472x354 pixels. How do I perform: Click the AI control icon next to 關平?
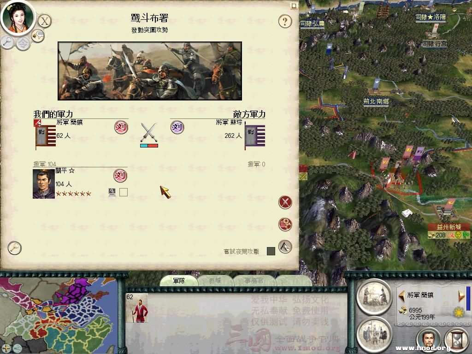coord(112,192)
